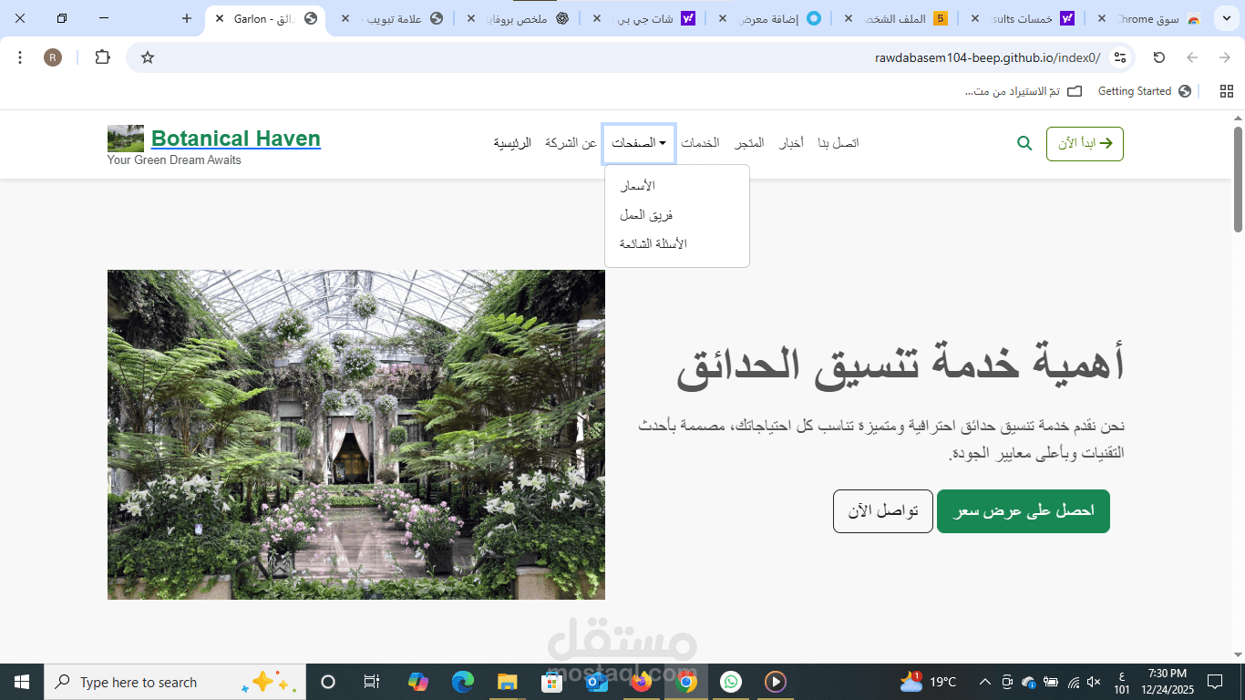Open the تم الاستيراد bookmarks folder
Screen dimensions: 1245x700
(1024, 91)
